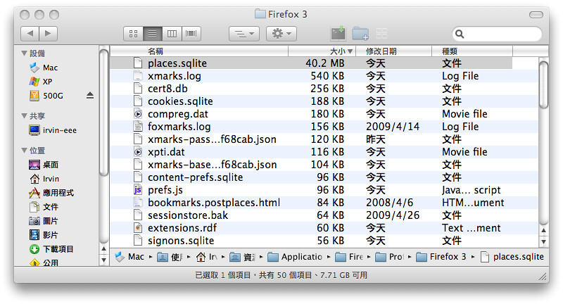Collapse the 共享 sidebar section

(24, 115)
